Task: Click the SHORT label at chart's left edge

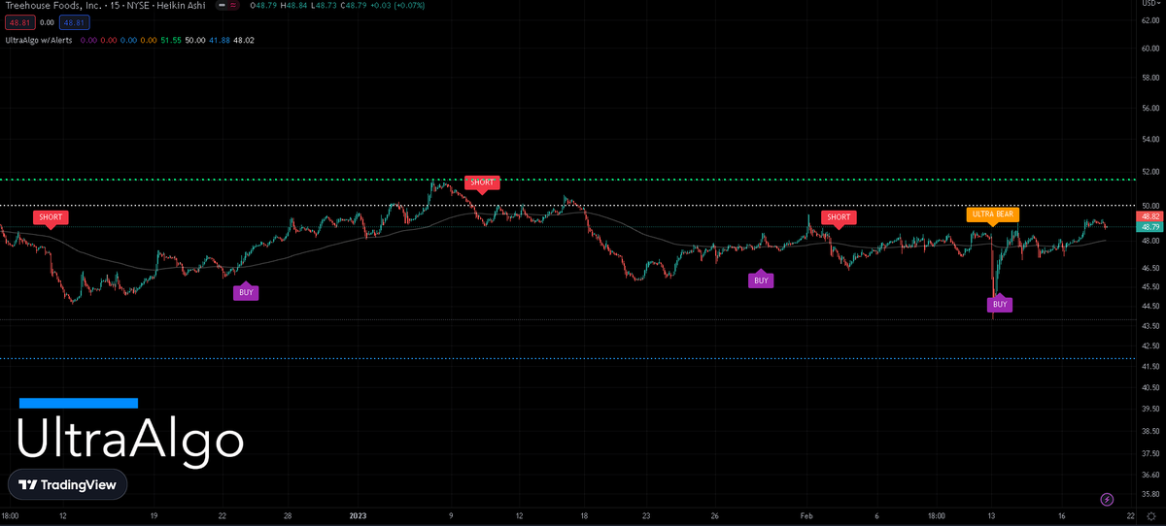Action: [51, 217]
